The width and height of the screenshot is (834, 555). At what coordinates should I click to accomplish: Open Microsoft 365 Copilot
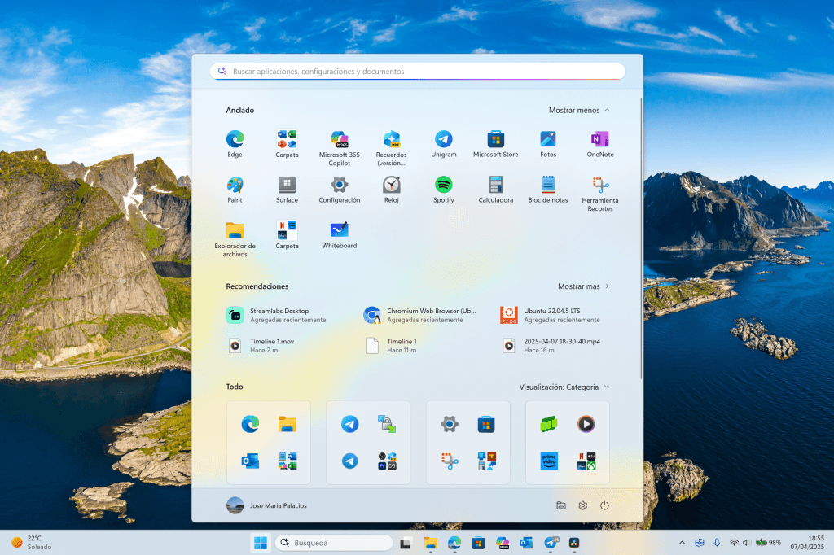(340, 140)
